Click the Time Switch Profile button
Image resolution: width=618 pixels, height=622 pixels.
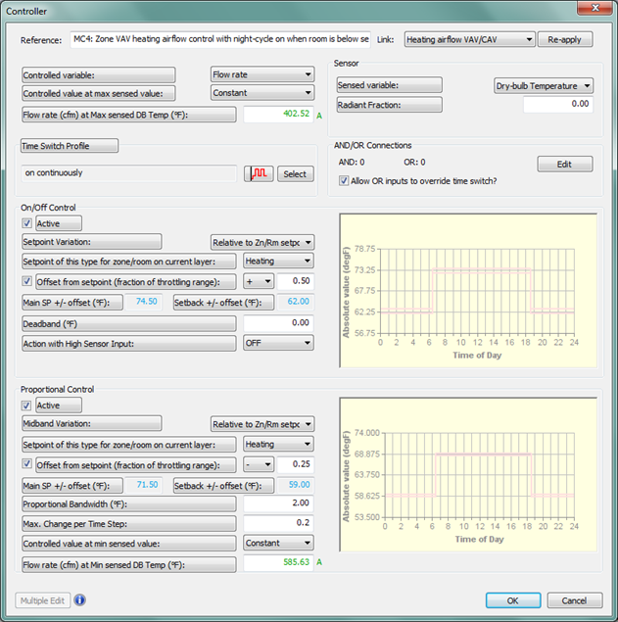click(x=70, y=146)
